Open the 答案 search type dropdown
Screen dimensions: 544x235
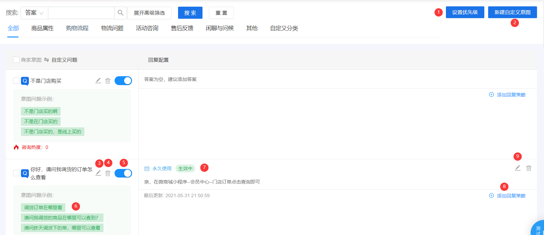[x=34, y=13]
